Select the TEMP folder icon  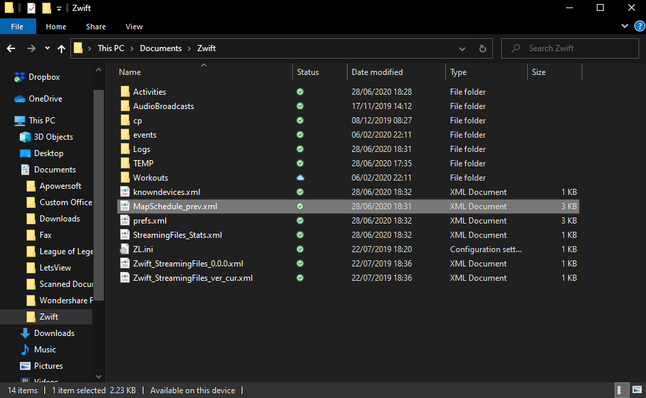(x=125, y=164)
